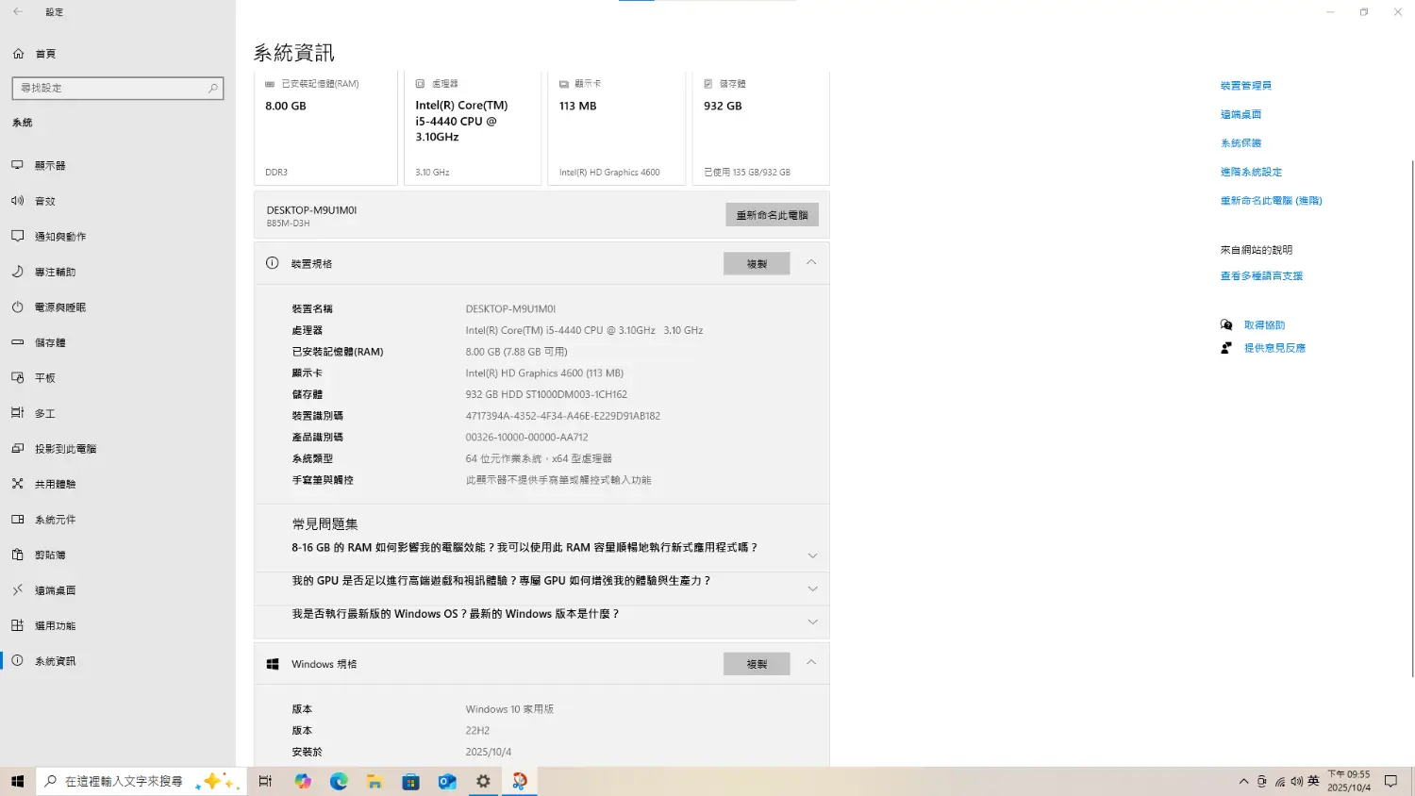Open the 顯示器 display settings icon
The width and height of the screenshot is (1415, 796).
pyautogui.click(x=17, y=165)
